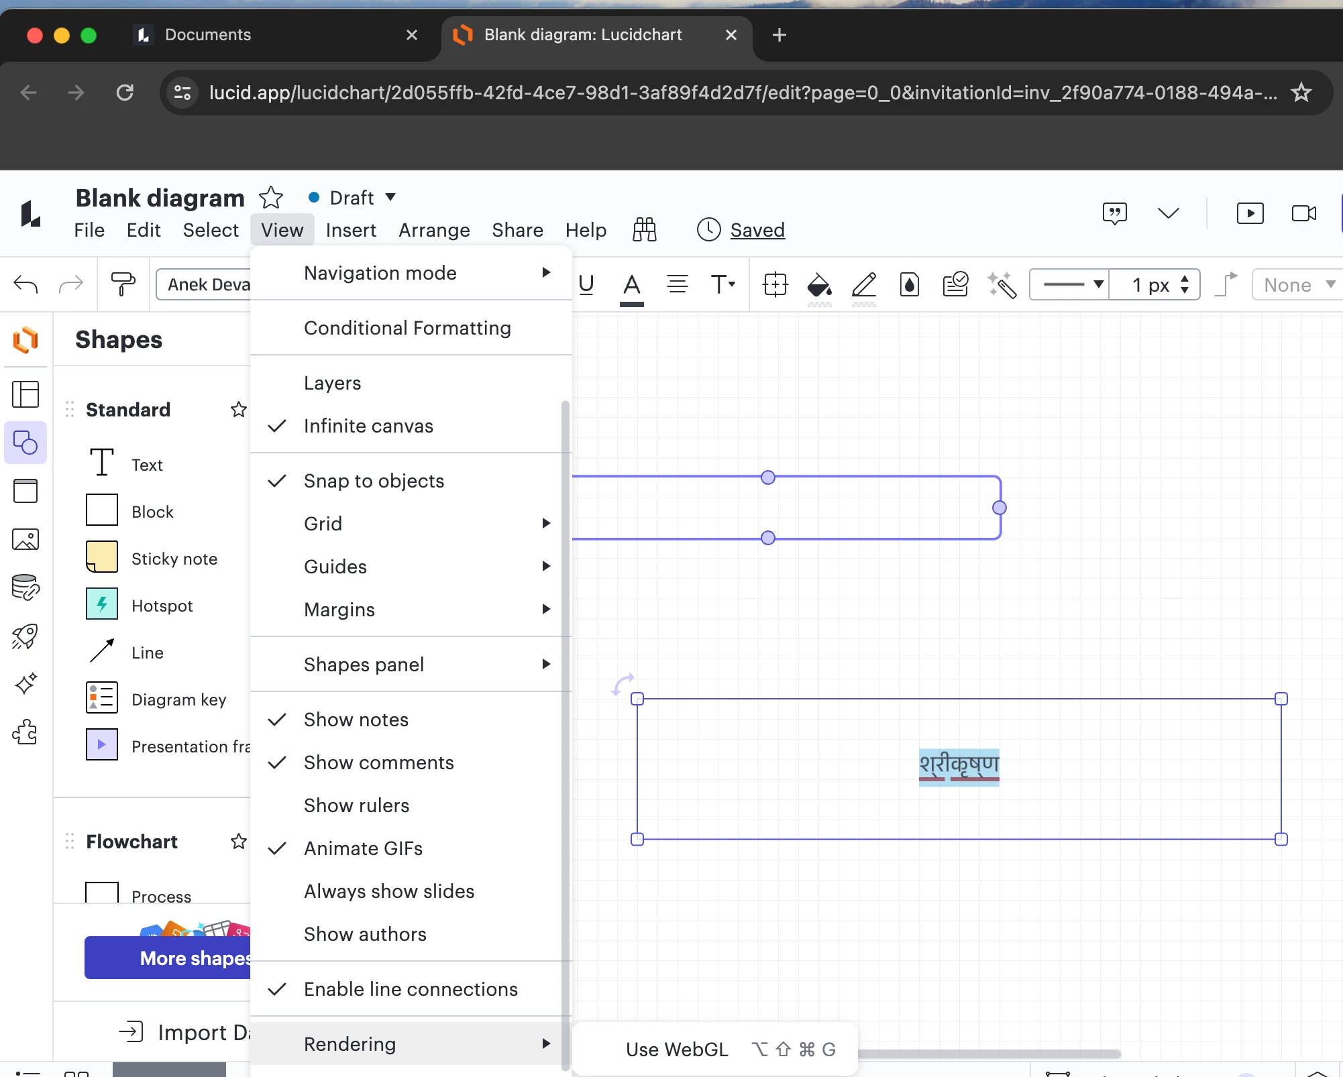Click the rocket quick actions sidebar icon

pyautogui.click(x=25, y=636)
